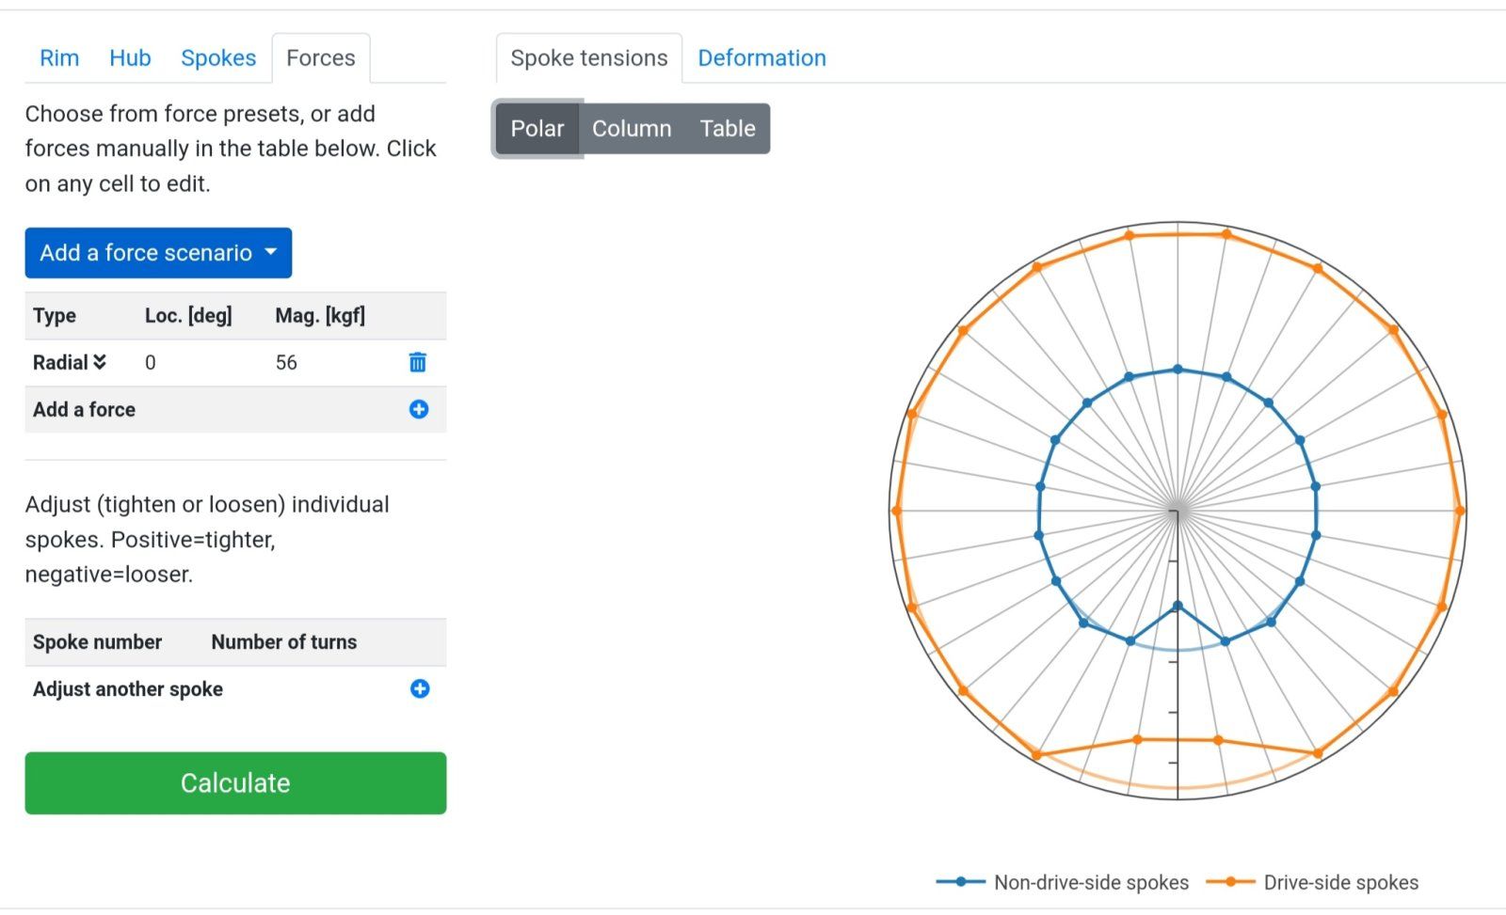The width and height of the screenshot is (1506, 915).
Task: Toggle Non-drive-side spokes legend entry
Action: point(1063,882)
